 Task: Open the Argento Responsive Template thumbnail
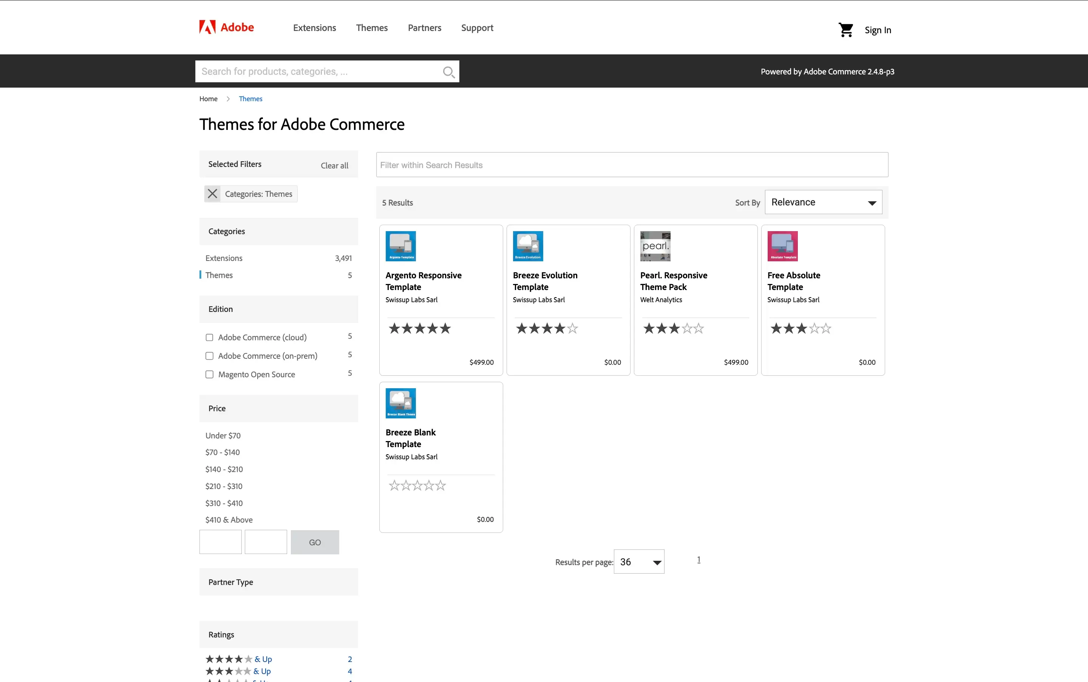coord(400,246)
